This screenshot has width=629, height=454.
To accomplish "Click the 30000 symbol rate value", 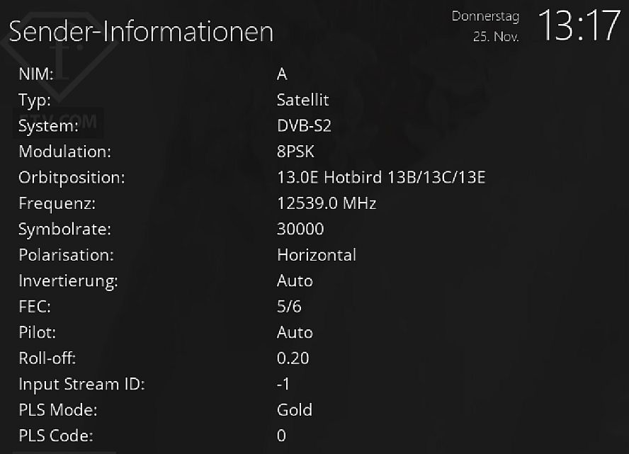I will (300, 229).
